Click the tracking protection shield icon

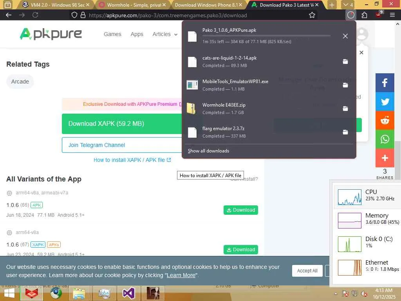coord(74,15)
